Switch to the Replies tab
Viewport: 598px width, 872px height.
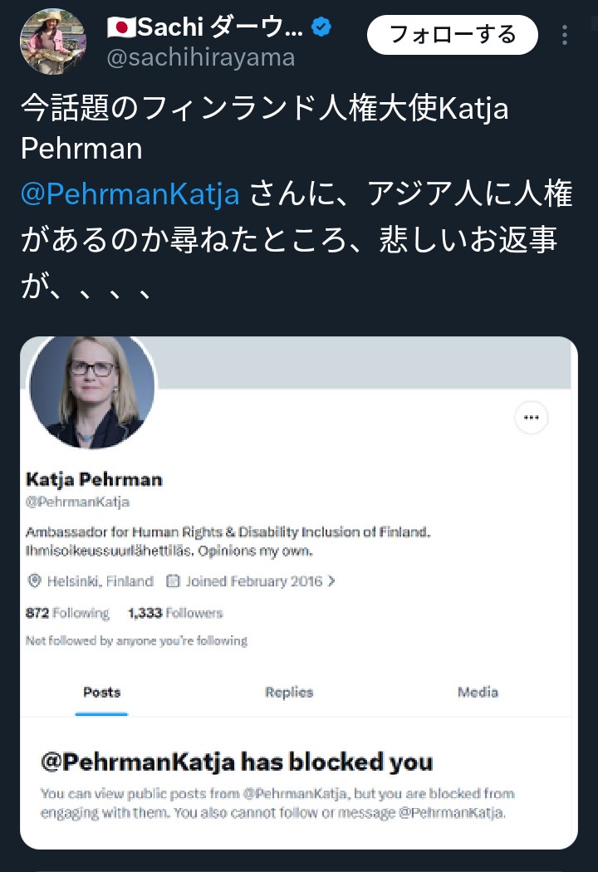coord(289,692)
